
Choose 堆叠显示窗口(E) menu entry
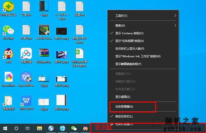[x=143, y=81]
